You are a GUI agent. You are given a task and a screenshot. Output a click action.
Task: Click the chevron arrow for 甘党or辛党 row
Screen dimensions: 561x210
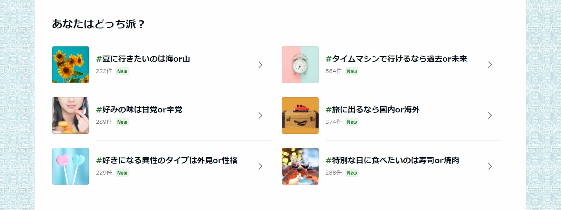click(260, 115)
